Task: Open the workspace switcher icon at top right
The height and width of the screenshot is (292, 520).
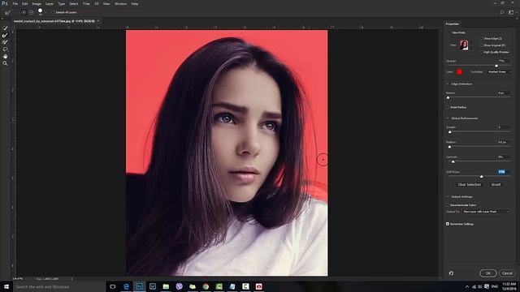Action: (x=511, y=12)
